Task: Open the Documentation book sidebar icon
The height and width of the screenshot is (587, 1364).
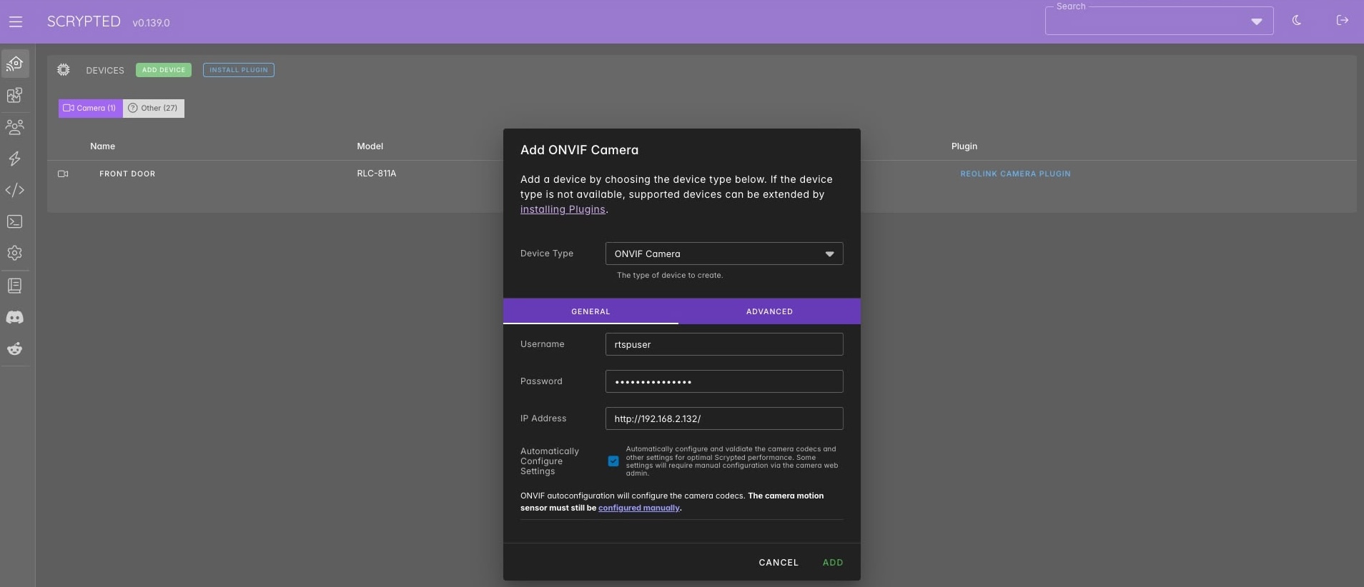Action: (15, 286)
